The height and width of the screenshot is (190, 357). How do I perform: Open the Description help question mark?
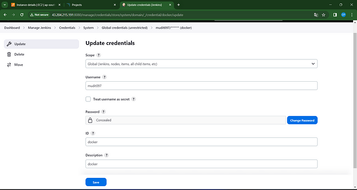(x=106, y=155)
